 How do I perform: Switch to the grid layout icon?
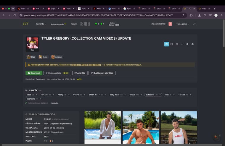(177, 44)
